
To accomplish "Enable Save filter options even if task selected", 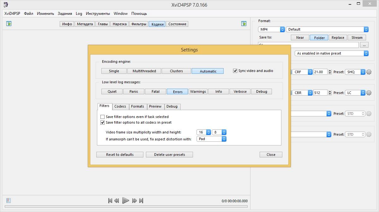I will 102,117.
